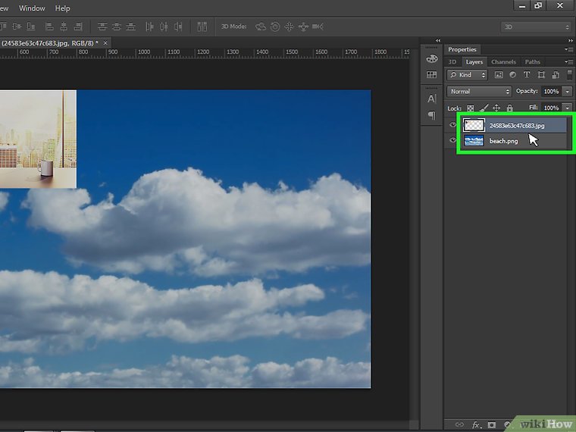
Task: Switch to the Channels tab
Action: [503, 61]
